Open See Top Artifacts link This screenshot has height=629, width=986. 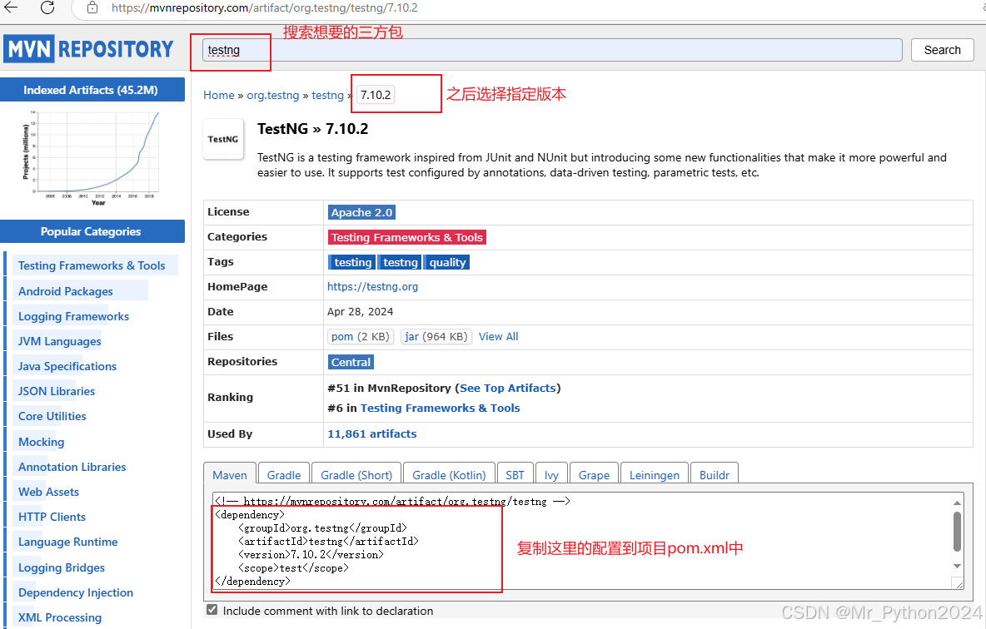(x=507, y=388)
